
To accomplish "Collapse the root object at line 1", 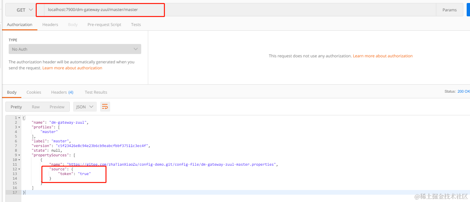I will point(19,118).
